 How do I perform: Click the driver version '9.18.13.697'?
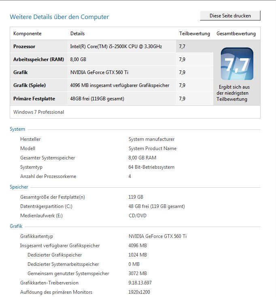pos(140,283)
